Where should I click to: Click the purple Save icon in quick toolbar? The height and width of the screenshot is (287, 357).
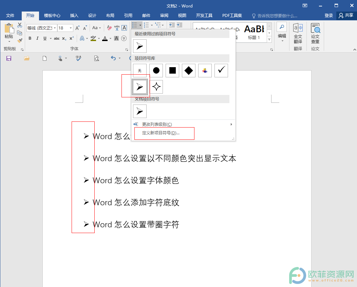9,58
